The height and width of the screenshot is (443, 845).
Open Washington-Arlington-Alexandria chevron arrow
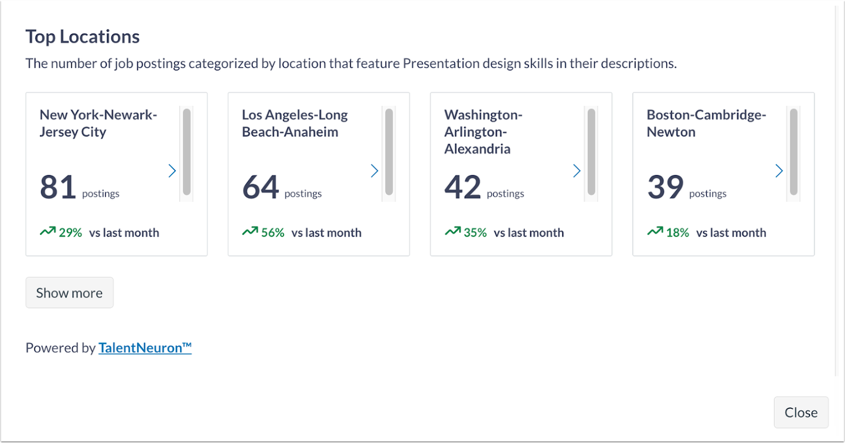click(x=576, y=171)
